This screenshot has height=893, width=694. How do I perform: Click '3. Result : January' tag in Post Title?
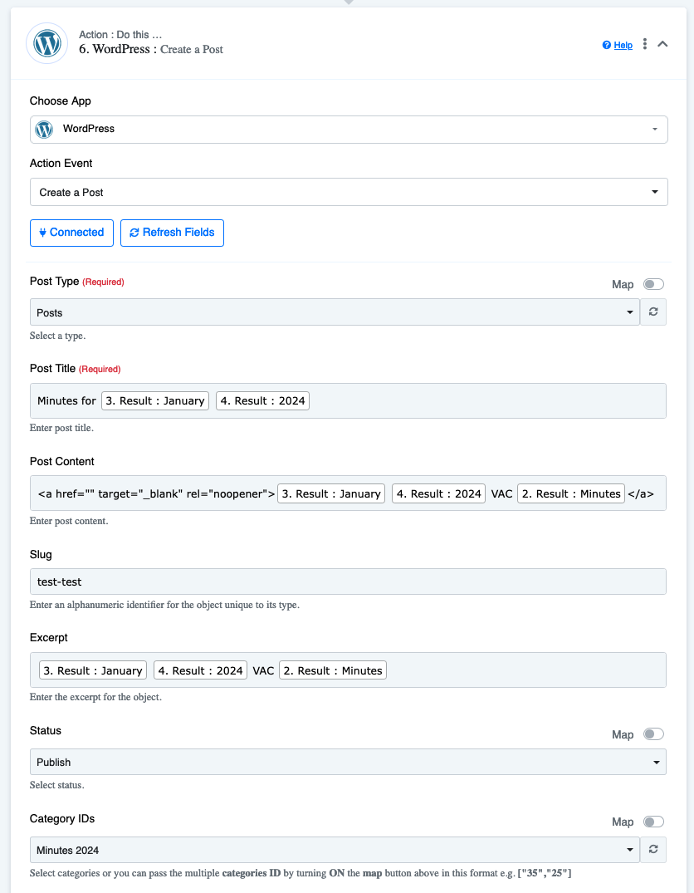(155, 401)
